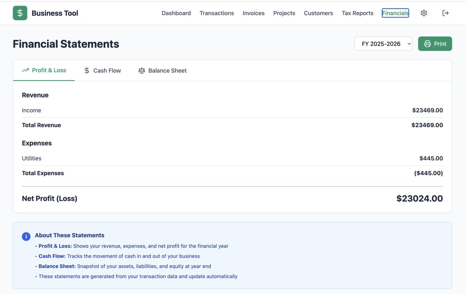Open the Invoices page

(254, 13)
